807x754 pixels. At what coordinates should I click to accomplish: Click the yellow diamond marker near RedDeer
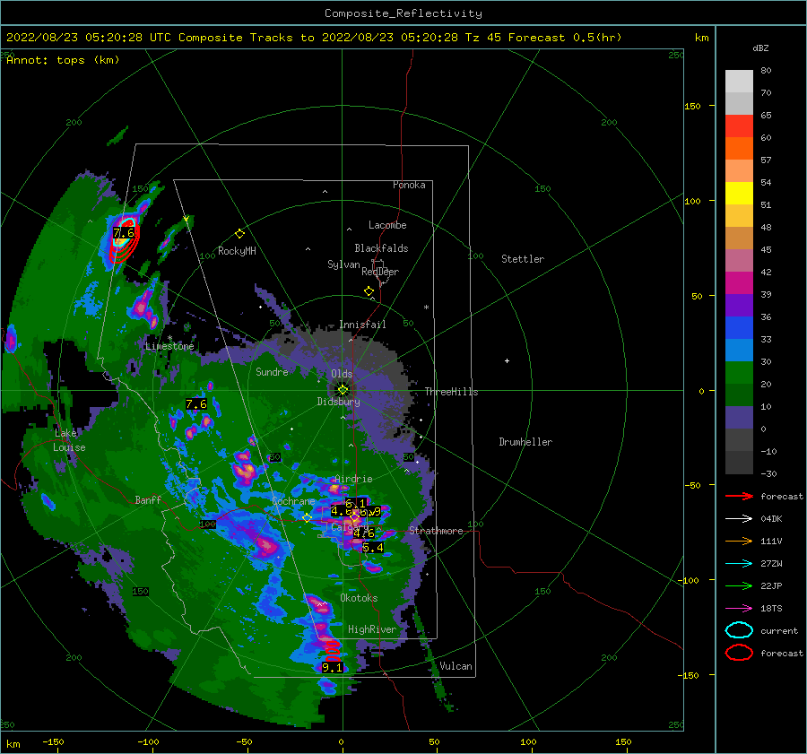(369, 291)
